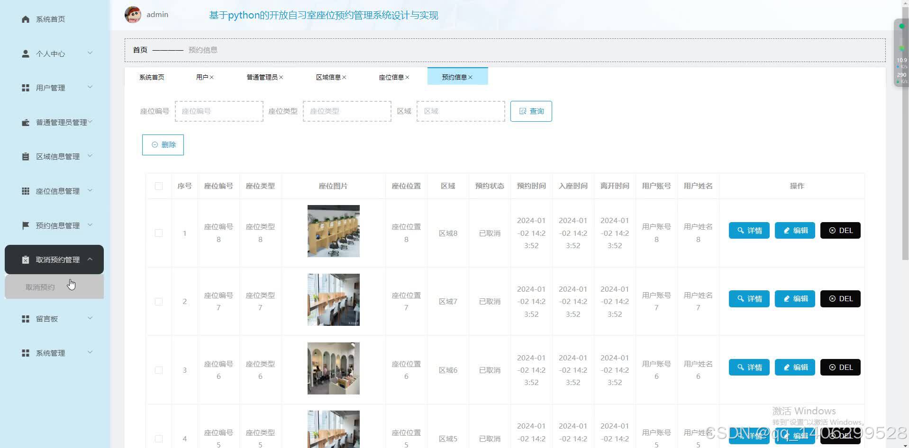Check the row 3 checkbox
The width and height of the screenshot is (909, 448).
(159, 370)
